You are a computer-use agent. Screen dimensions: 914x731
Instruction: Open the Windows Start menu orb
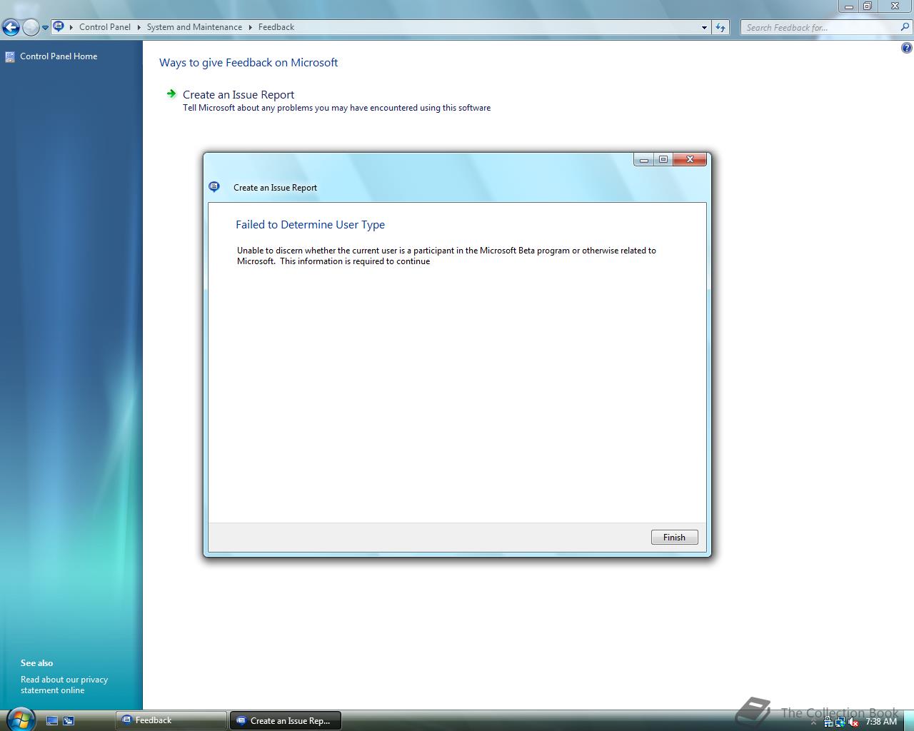[19, 719]
